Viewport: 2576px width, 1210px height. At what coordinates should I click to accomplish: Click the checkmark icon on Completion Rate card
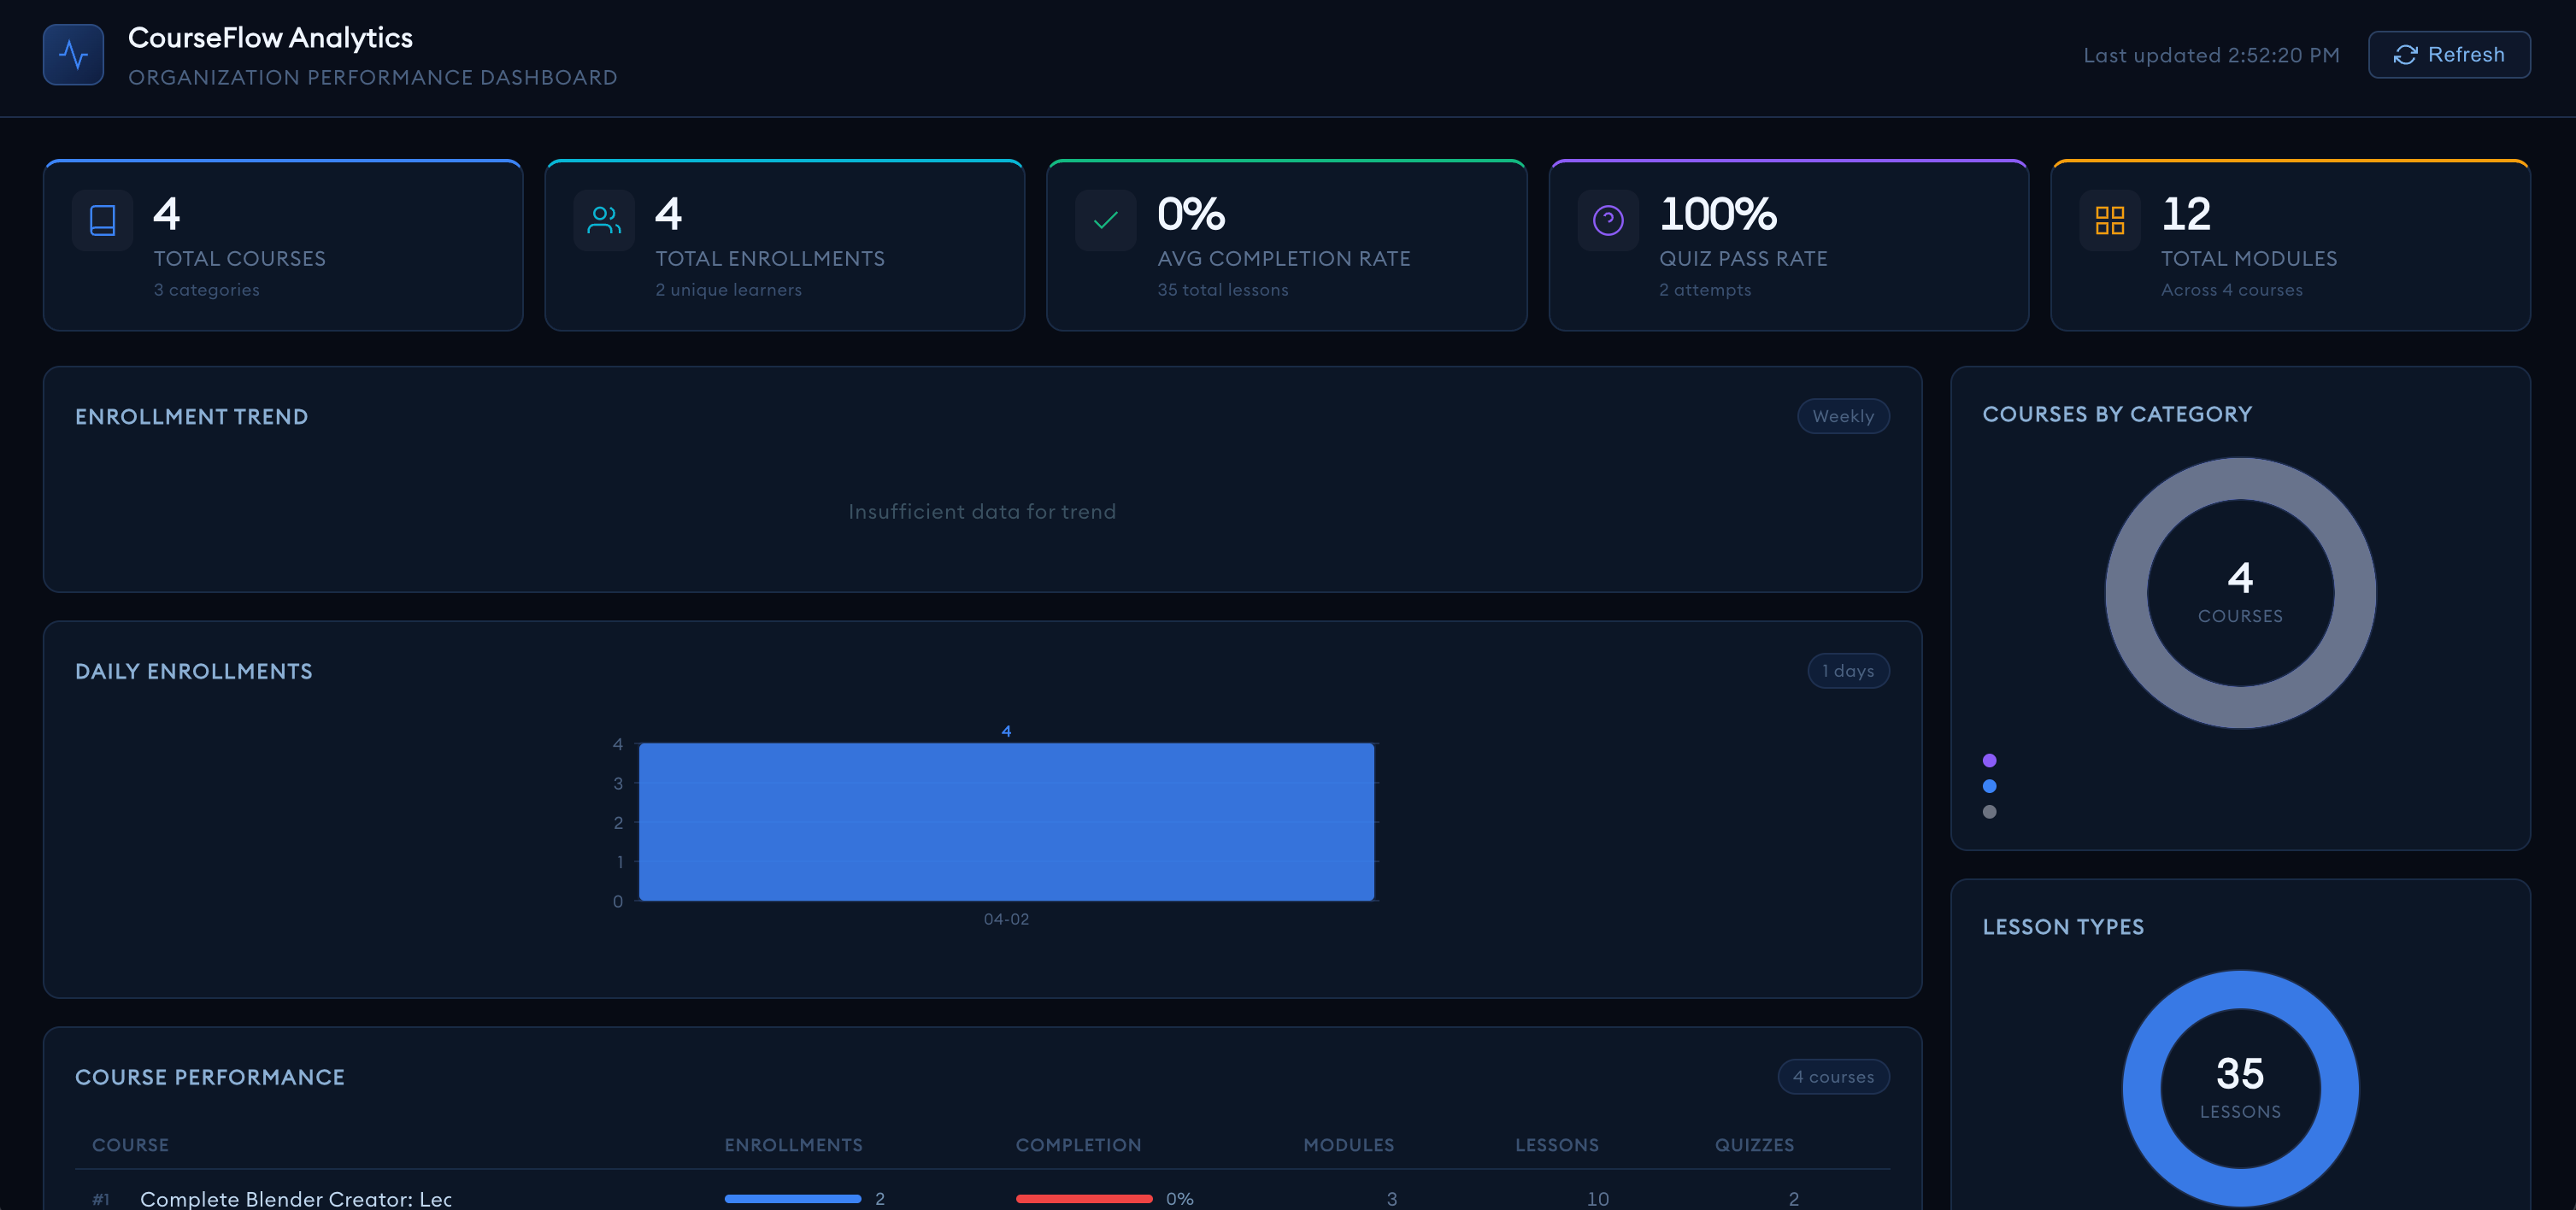click(x=1105, y=220)
